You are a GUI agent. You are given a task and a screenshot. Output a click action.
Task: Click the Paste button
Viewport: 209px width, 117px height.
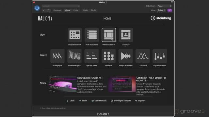[76, 10]
